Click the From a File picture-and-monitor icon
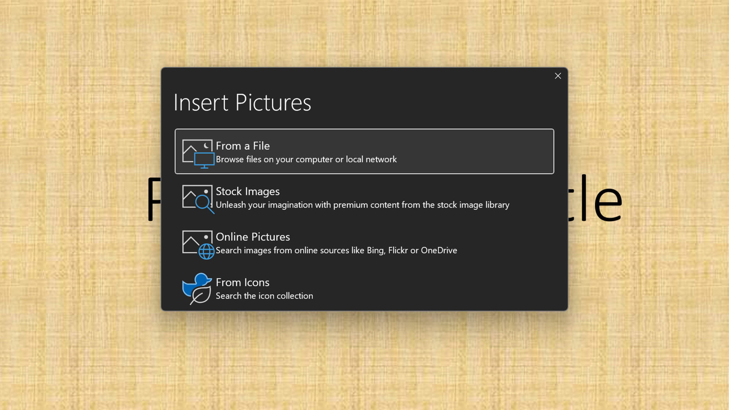Image resolution: width=729 pixels, height=410 pixels. (x=198, y=153)
